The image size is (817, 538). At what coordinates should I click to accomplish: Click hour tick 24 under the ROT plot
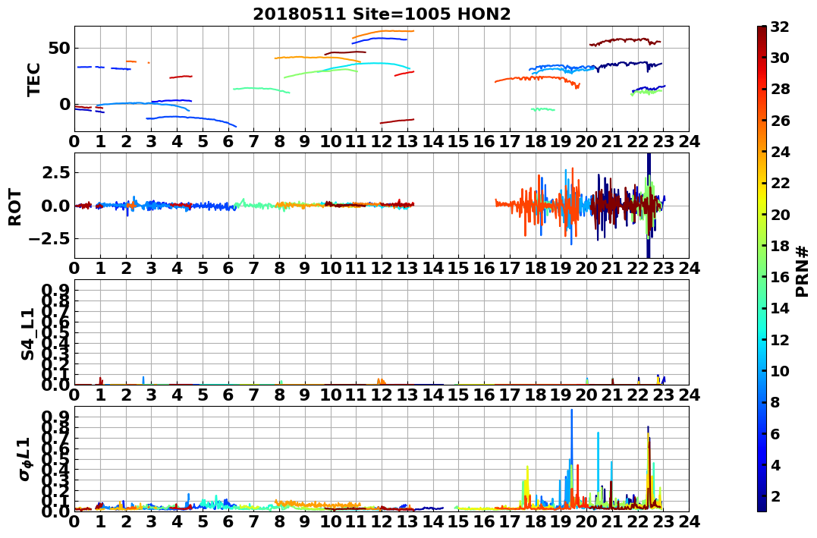689,269
